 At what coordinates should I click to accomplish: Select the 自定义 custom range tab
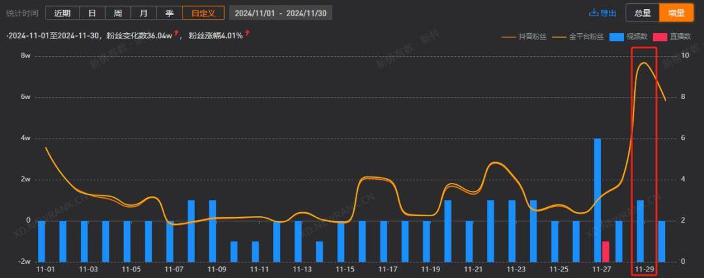[203, 13]
